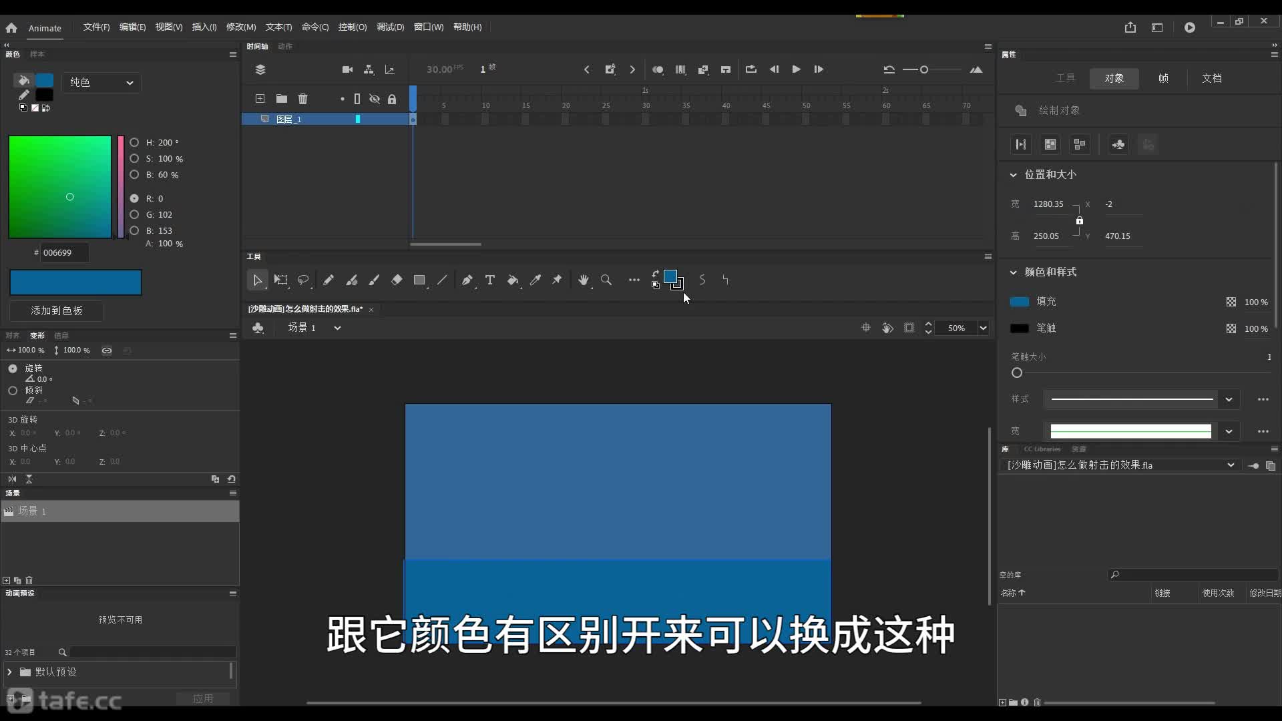
Task: Click the timeline play button
Action: click(796, 69)
